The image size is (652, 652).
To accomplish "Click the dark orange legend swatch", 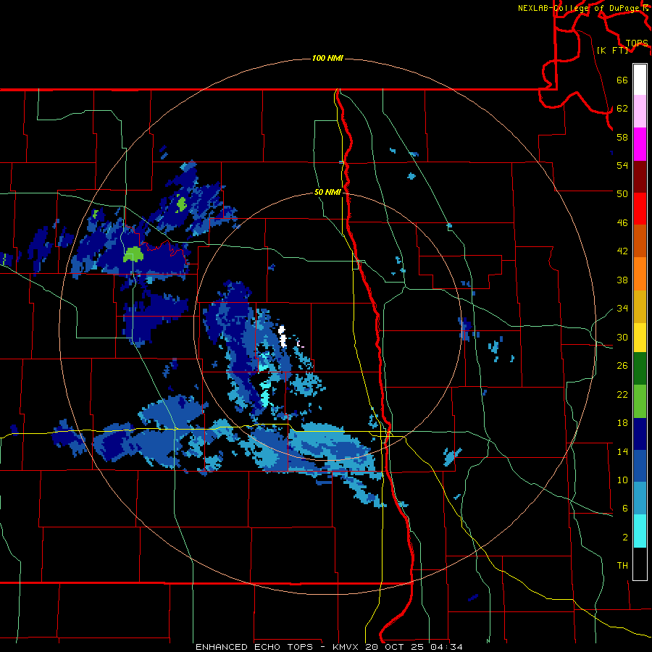I will click(640, 241).
